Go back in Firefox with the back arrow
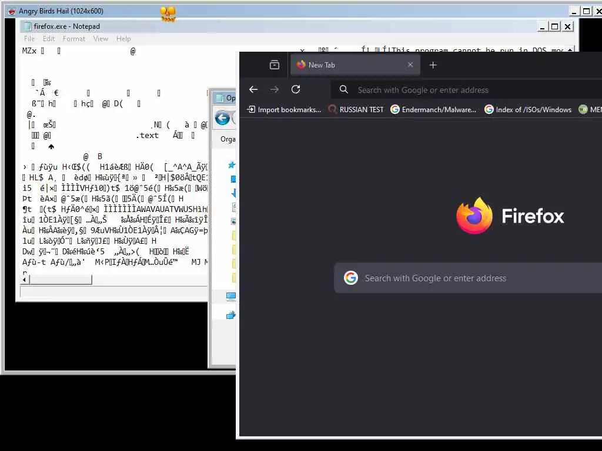Screen dimensions: 602x451 coord(253,89)
